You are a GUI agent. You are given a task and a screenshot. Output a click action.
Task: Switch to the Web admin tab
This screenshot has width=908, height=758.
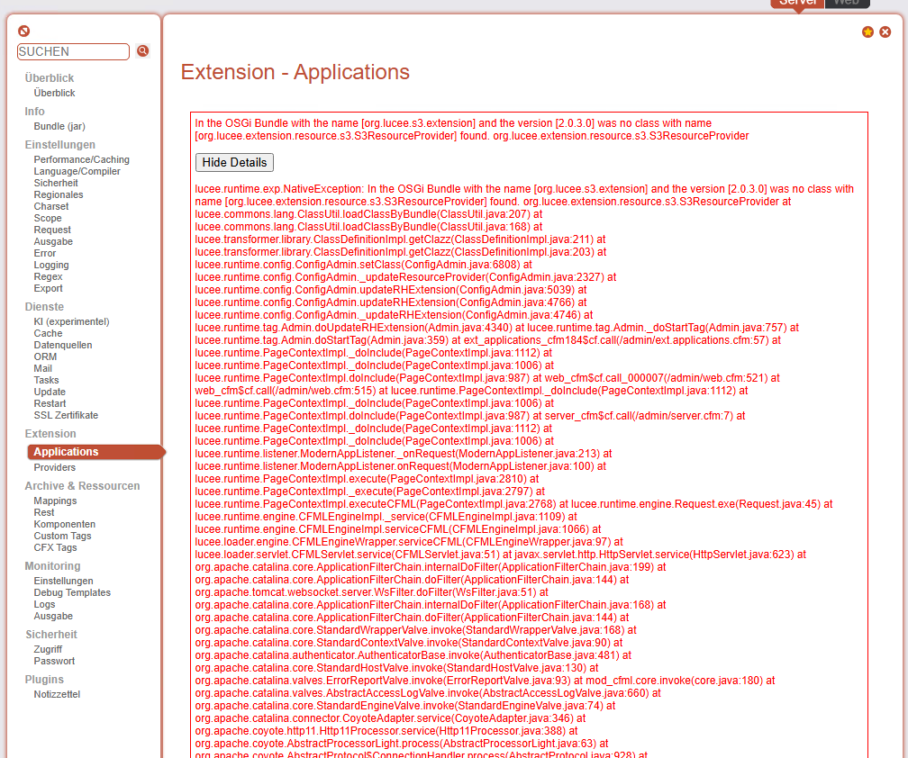pos(846,5)
